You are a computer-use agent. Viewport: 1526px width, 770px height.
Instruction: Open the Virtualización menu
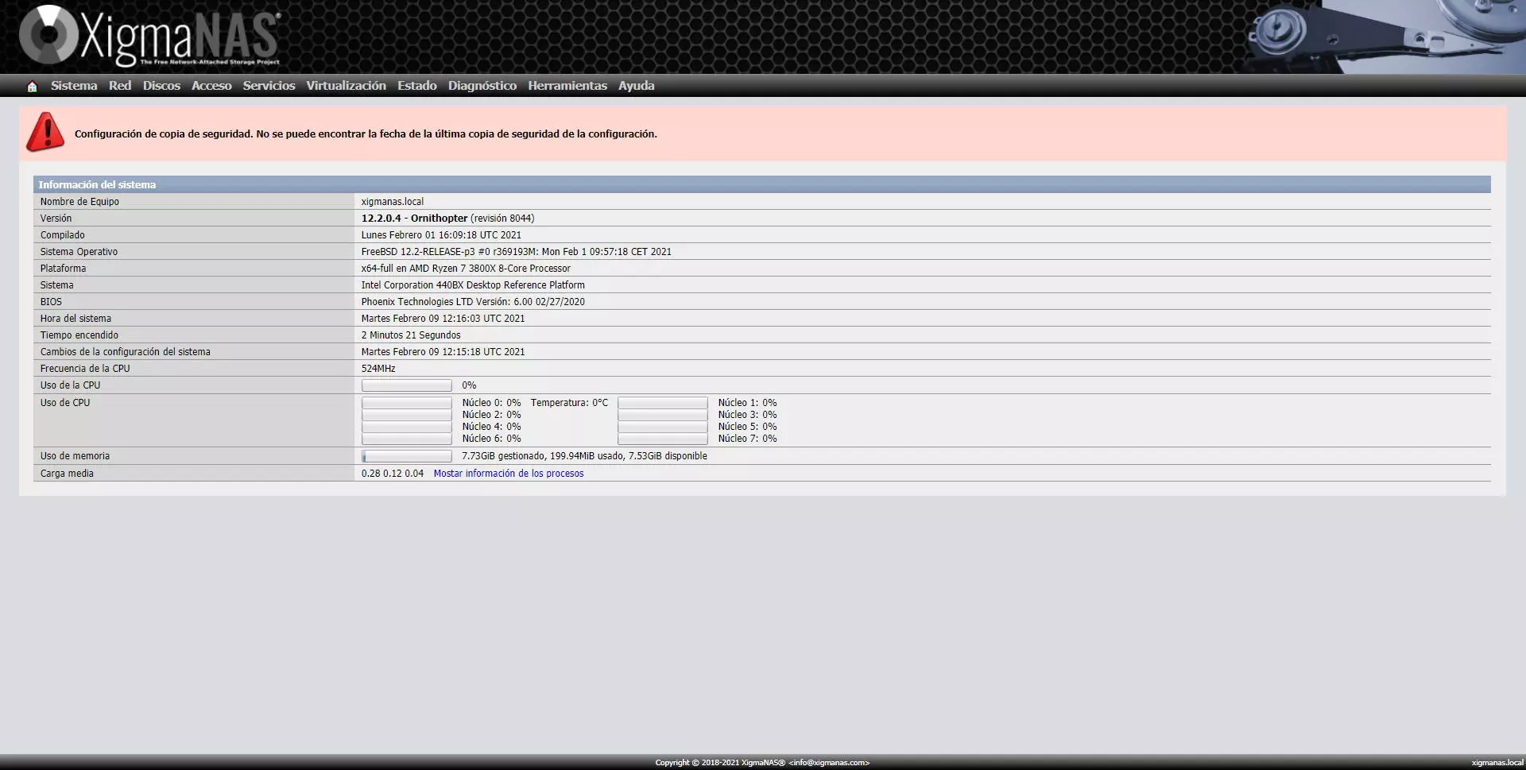[346, 86]
